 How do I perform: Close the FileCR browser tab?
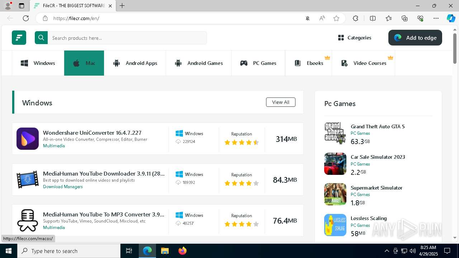[110, 6]
